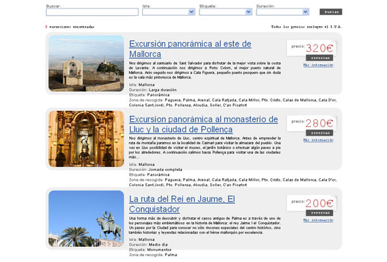Click the dark buscar button
387x262 pixels.
331,12
